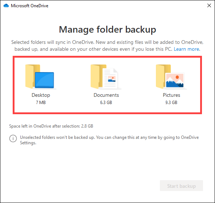
Task: Click the 7 MB size under Desktop
Action: click(x=41, y=103)
